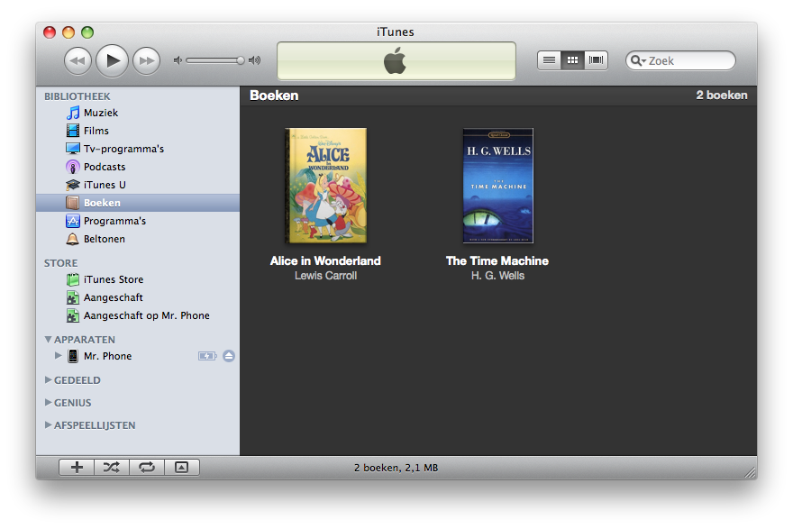Click the Tv-programma's monitor icon

tap(73, 149)
